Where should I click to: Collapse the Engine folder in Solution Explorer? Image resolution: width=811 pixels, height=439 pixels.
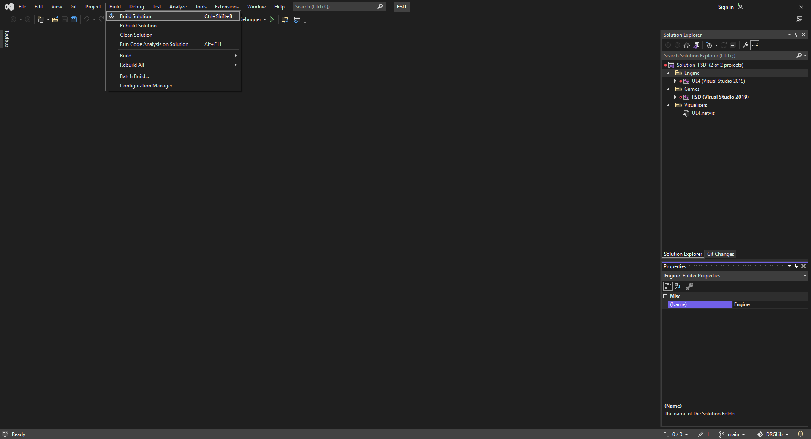(668, 73)
